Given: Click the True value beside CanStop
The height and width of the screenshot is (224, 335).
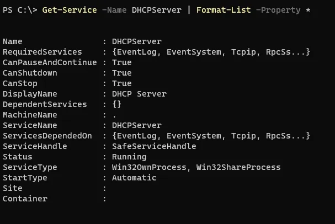Looking at the screenshot, I should tap(121, 83).
